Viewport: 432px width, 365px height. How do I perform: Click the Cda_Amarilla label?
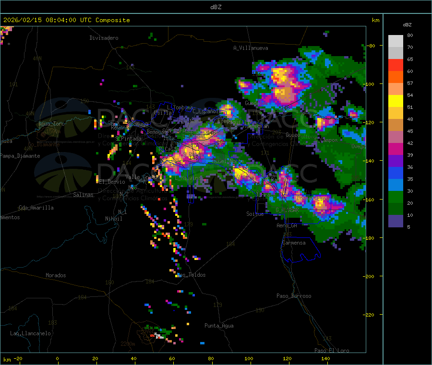[36, 208]
